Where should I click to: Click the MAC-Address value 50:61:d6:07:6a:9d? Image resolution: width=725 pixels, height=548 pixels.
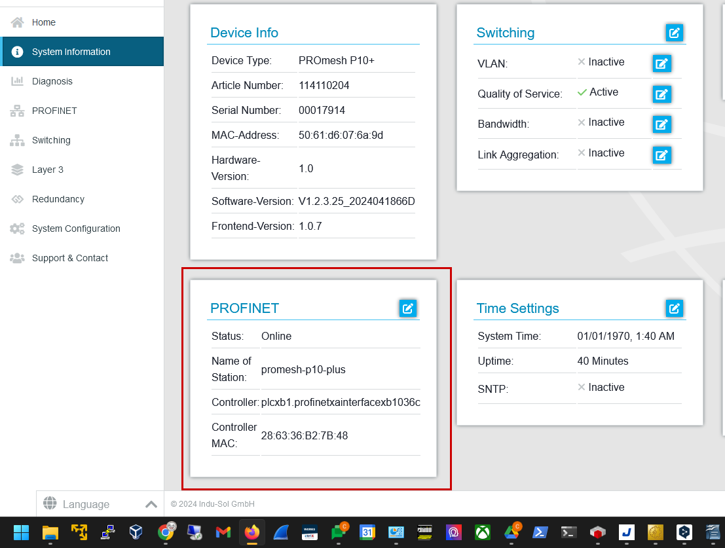[341, 135]
